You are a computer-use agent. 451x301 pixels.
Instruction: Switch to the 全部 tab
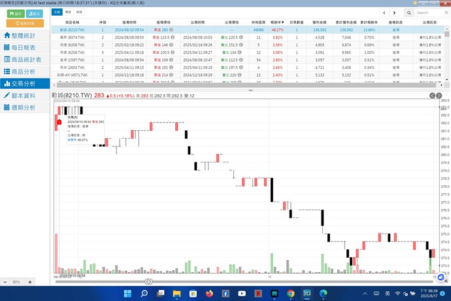[58, 12]
